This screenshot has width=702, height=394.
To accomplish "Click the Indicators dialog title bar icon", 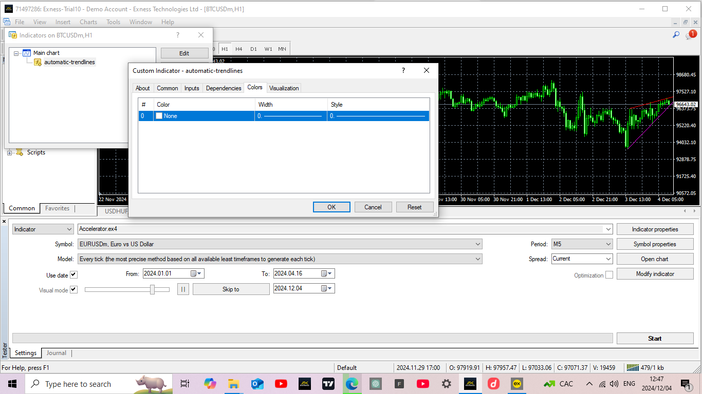I will click(12, 35).
